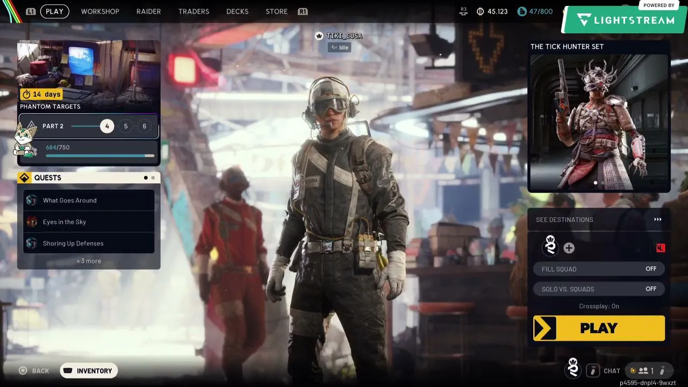Add a squad member with the plus icon
Screen dimensions: 688x387
[569, 248]
